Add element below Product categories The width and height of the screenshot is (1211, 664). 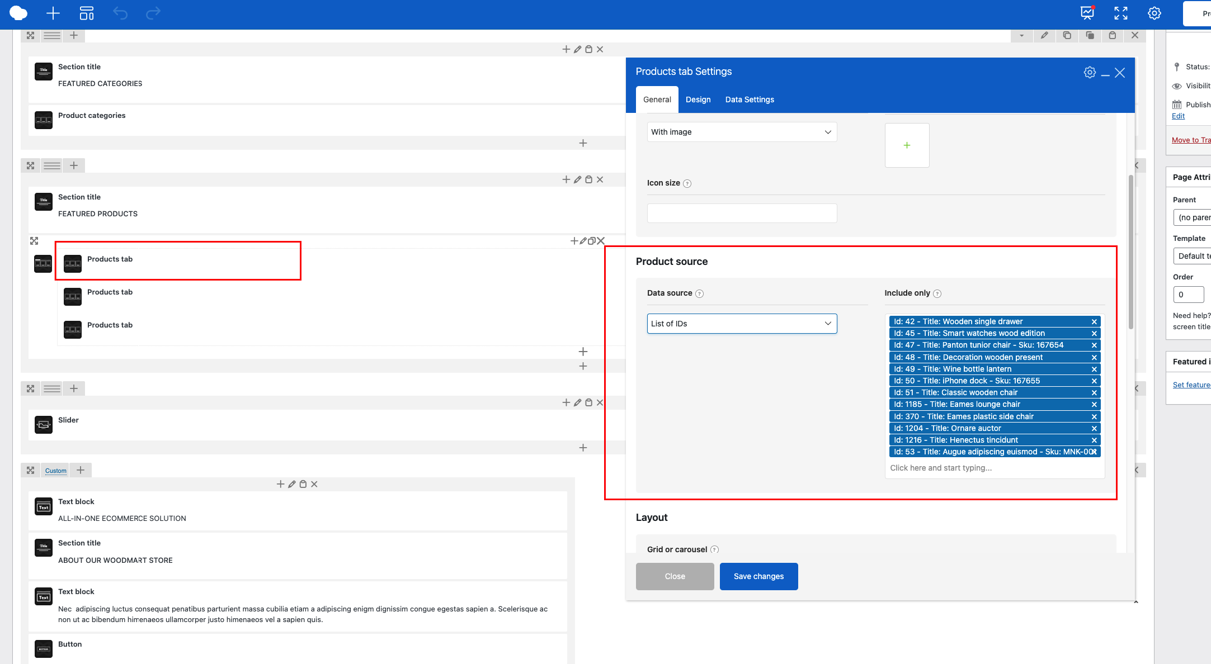tap(583, 143)
